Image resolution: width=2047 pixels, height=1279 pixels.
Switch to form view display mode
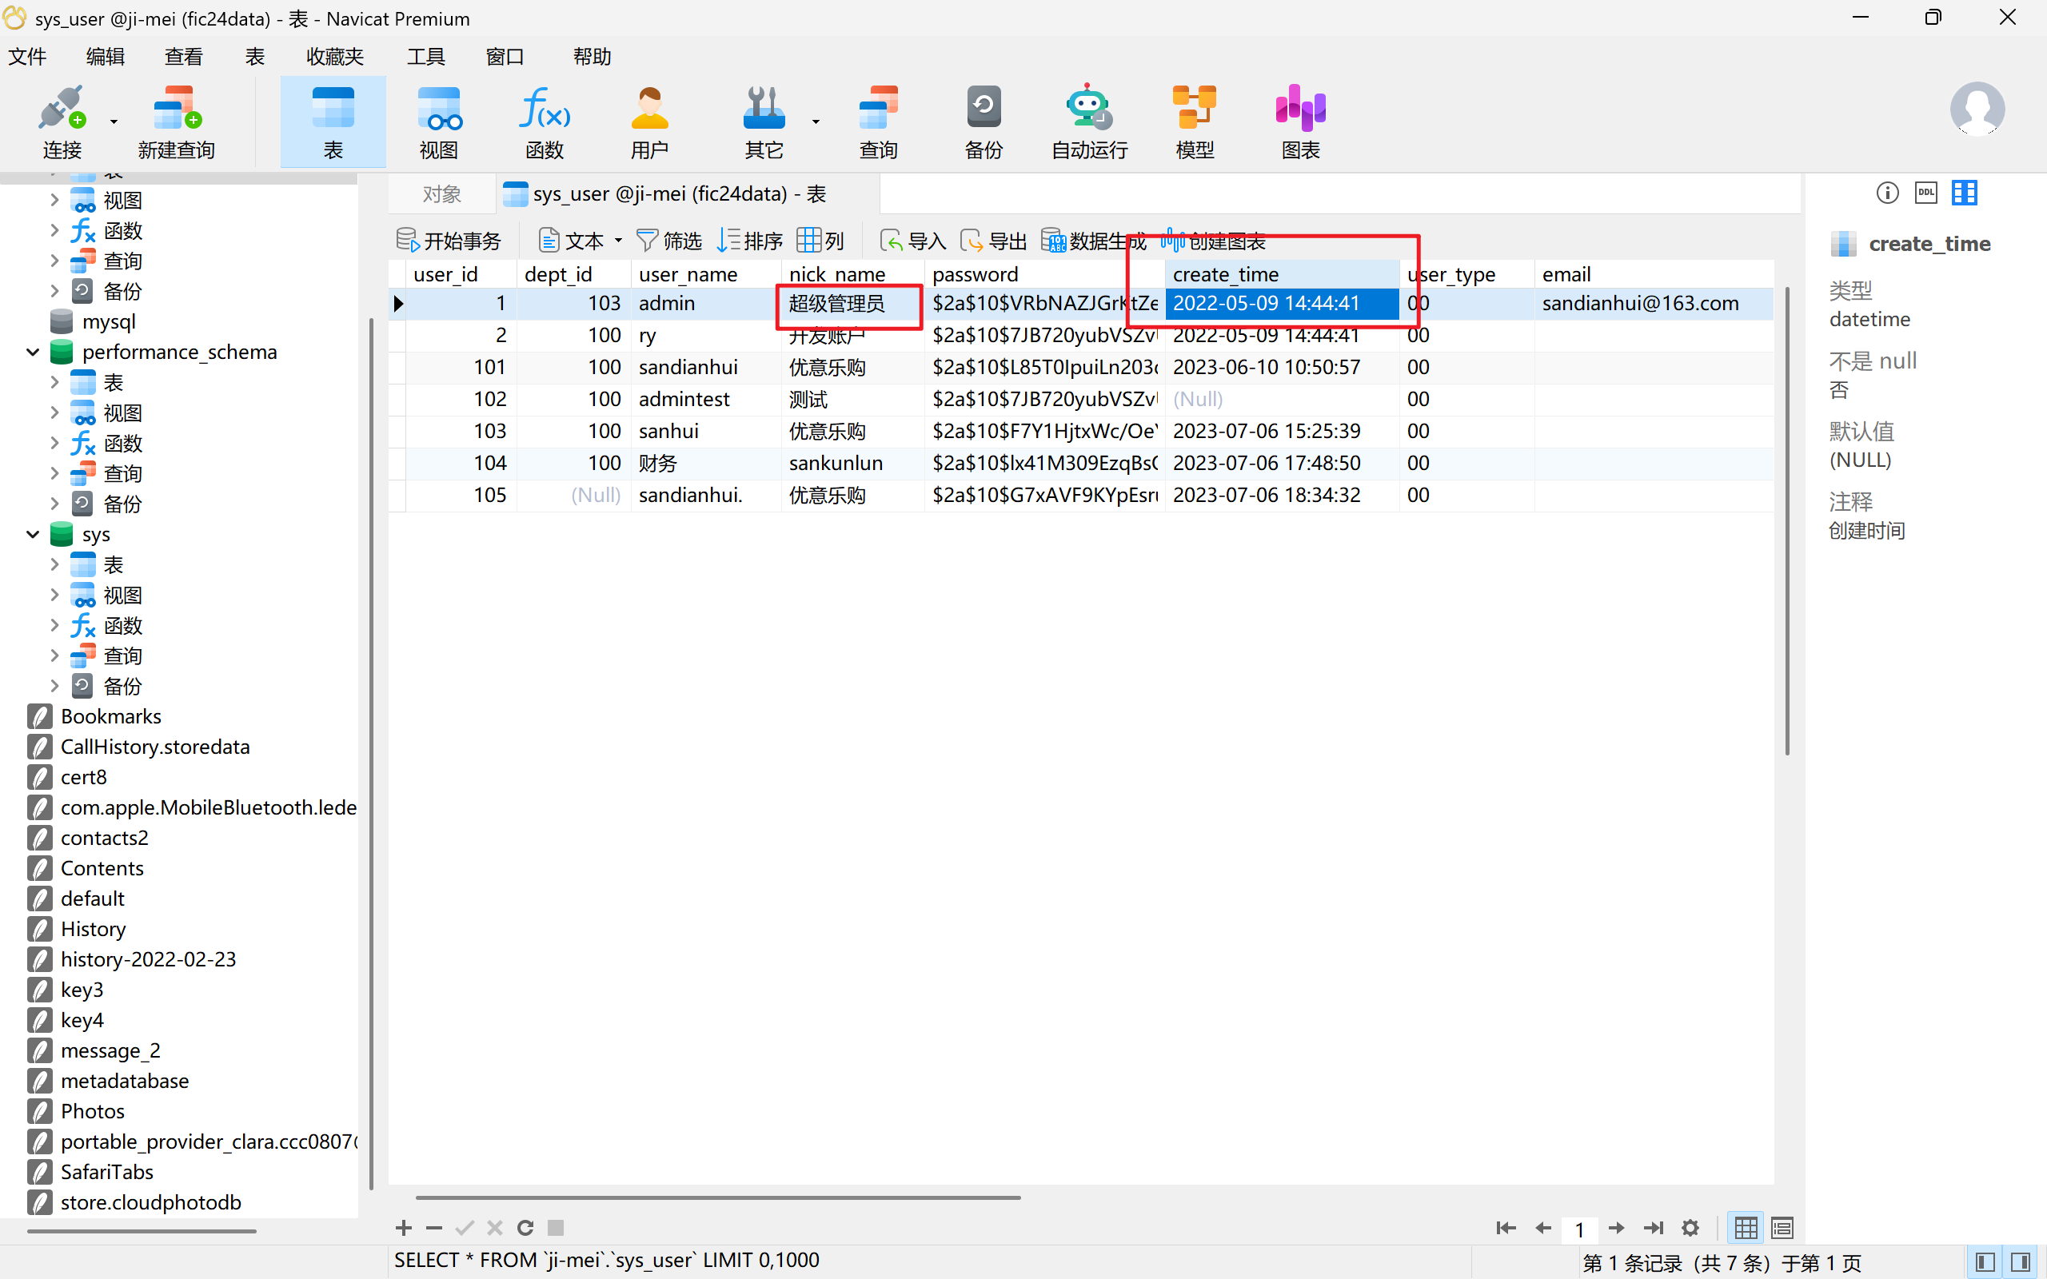1782,1227
